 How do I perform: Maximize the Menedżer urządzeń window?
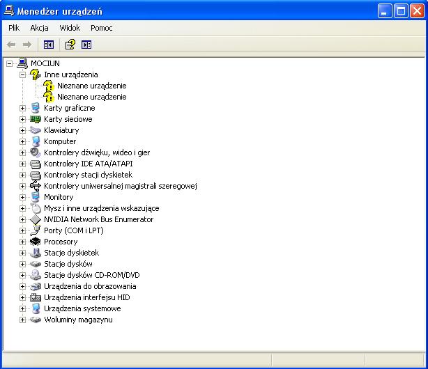401,11
